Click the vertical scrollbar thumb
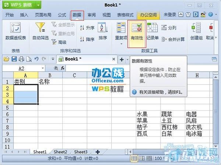Viewport: 221px width, 165px height. coord(215,111)
